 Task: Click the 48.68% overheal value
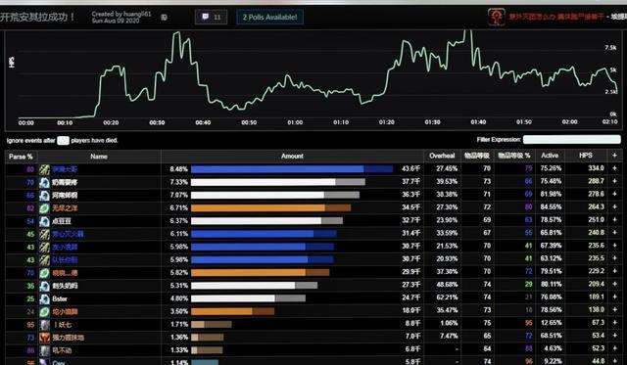coord(447,285)
